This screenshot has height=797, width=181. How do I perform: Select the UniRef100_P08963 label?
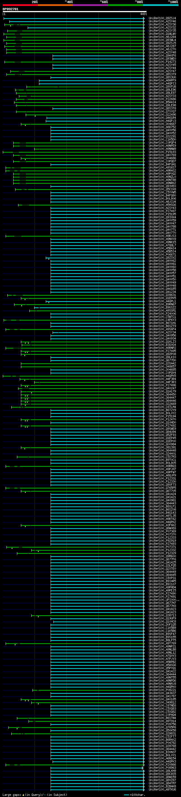click(162, 768)
